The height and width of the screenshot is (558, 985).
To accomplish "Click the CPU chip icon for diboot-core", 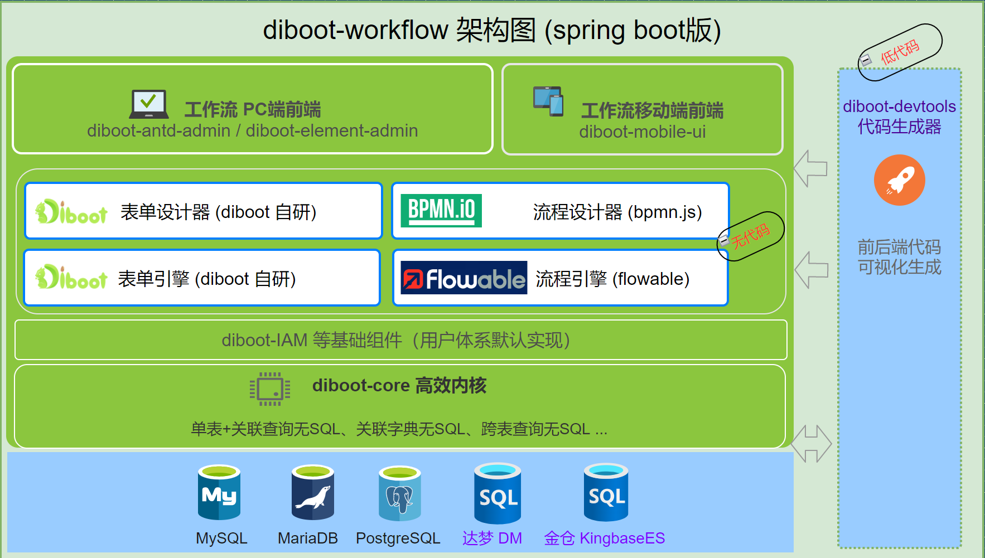I will 270,389.
